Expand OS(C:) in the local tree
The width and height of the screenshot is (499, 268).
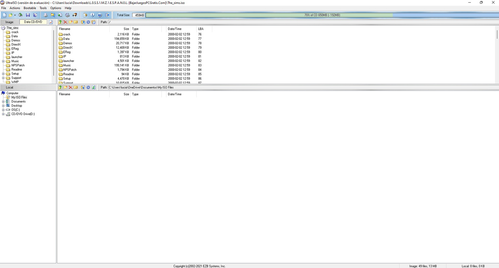3,110
